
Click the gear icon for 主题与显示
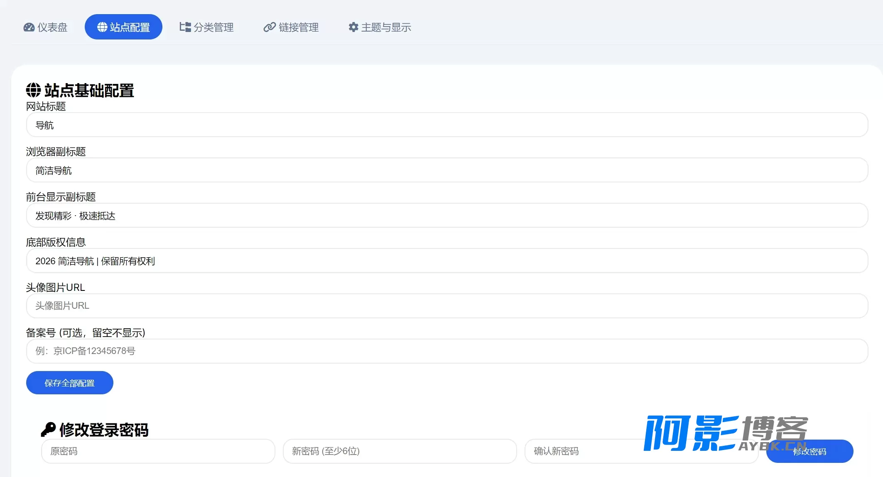click(353, 27)
